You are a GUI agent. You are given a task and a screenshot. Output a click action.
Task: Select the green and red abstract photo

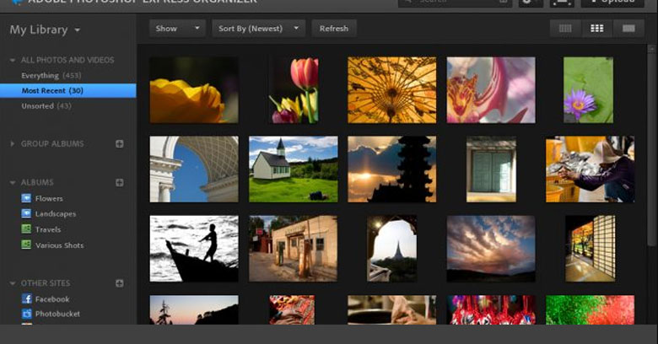(590, 309)
